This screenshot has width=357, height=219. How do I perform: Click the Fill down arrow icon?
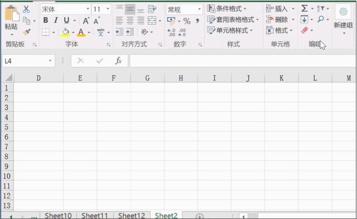point(304,20)
